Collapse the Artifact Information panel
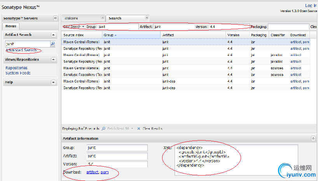318x181 pixels. point(313,139)
